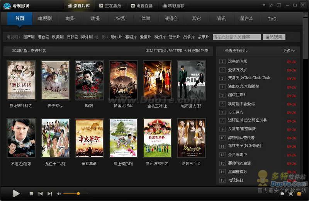The width and height of the screenshot is (309, 201).
Task: Open the 电视直播 tab
Action: coord(141,6)
